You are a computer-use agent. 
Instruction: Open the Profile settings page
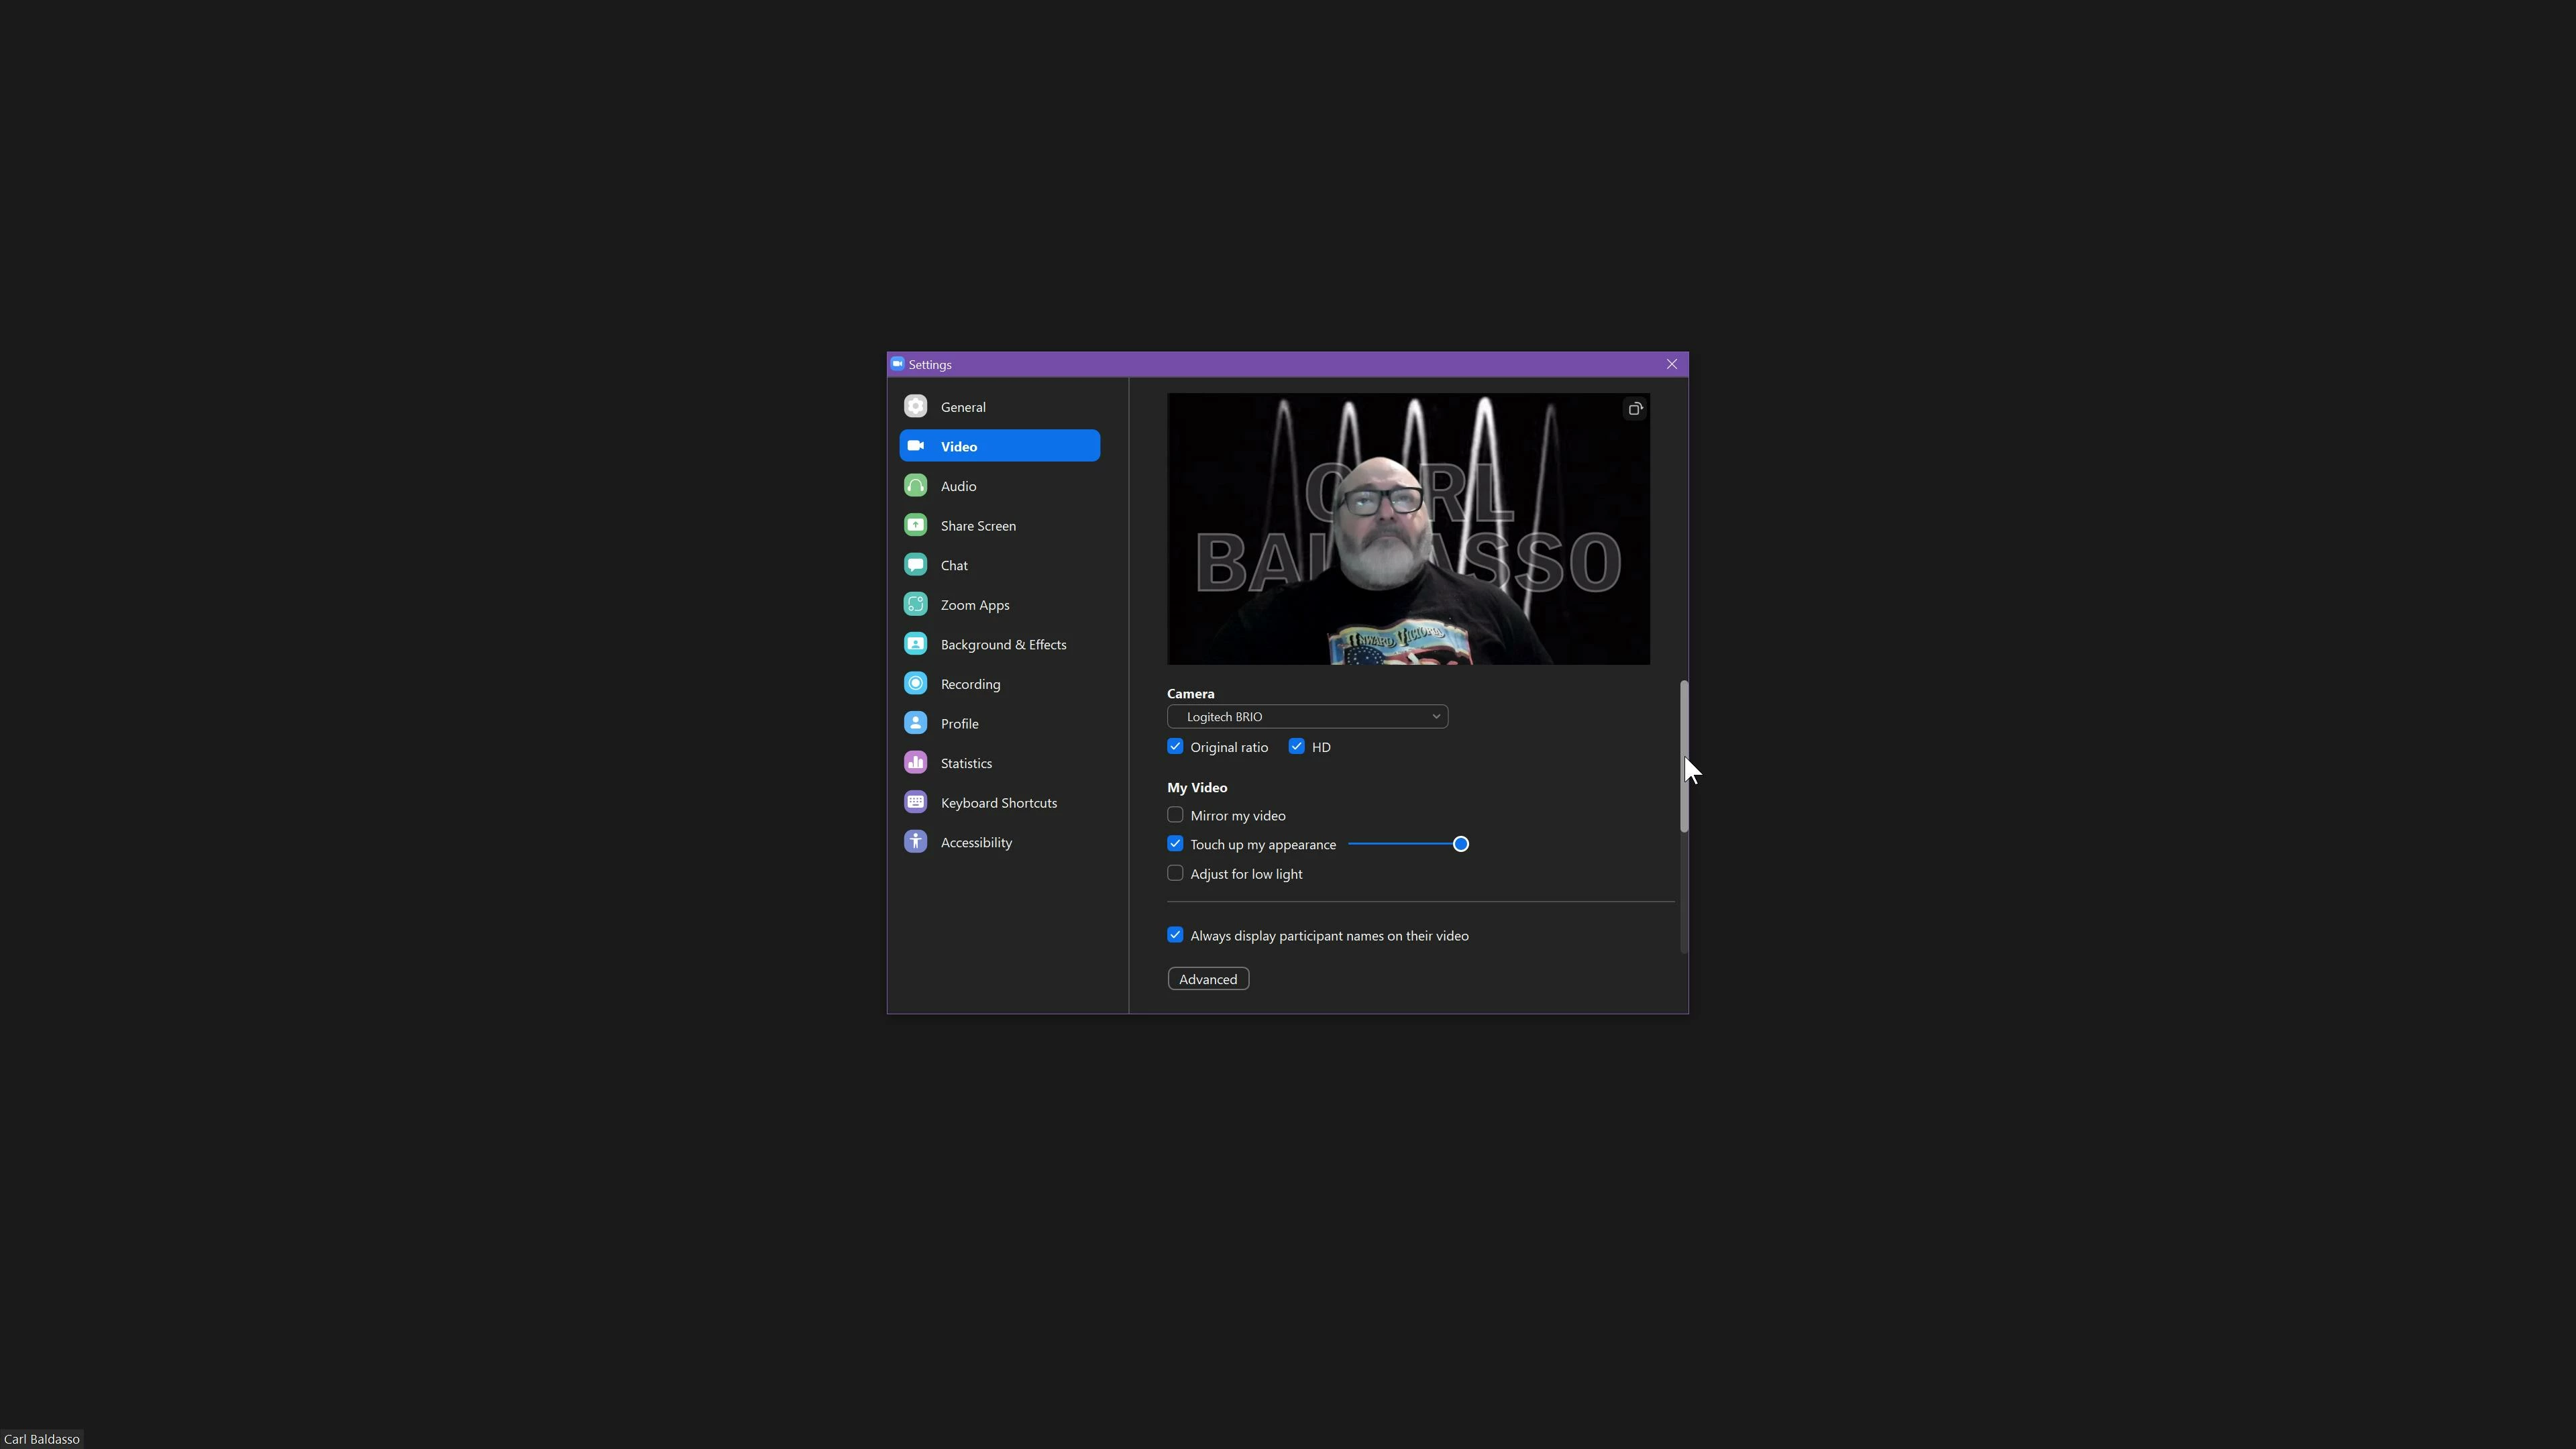point(959,723)
